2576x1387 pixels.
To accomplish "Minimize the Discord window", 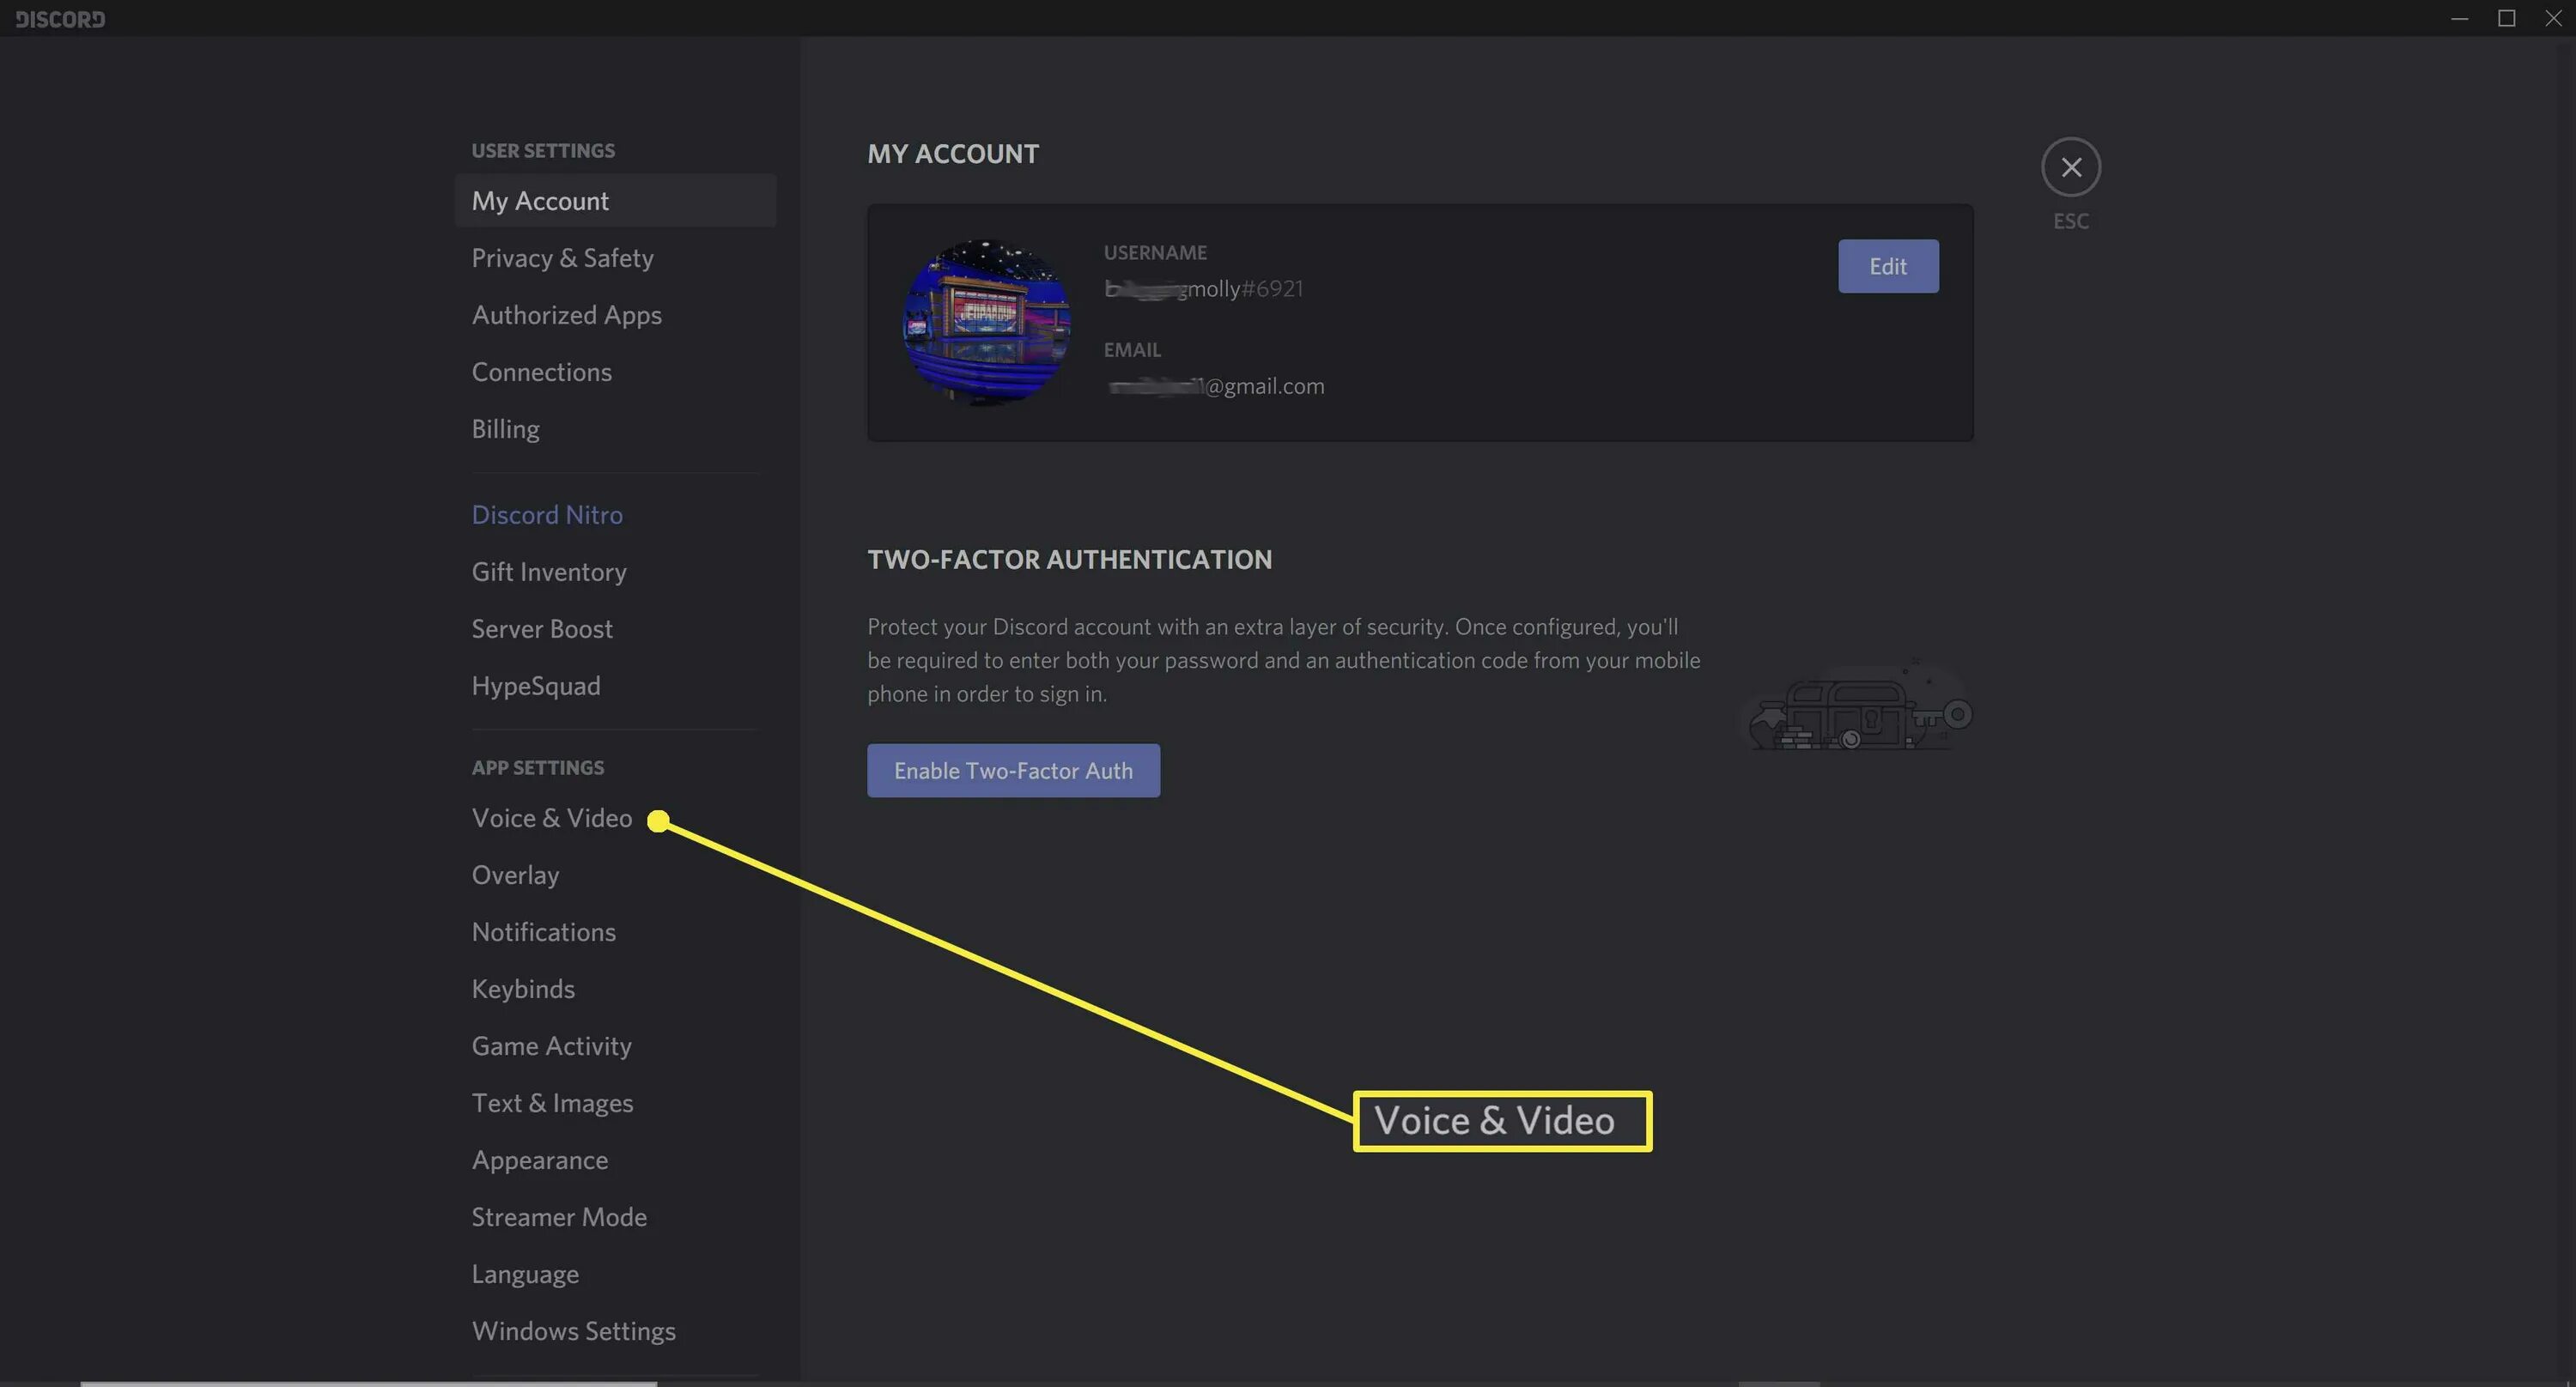I will (2459, 18).
